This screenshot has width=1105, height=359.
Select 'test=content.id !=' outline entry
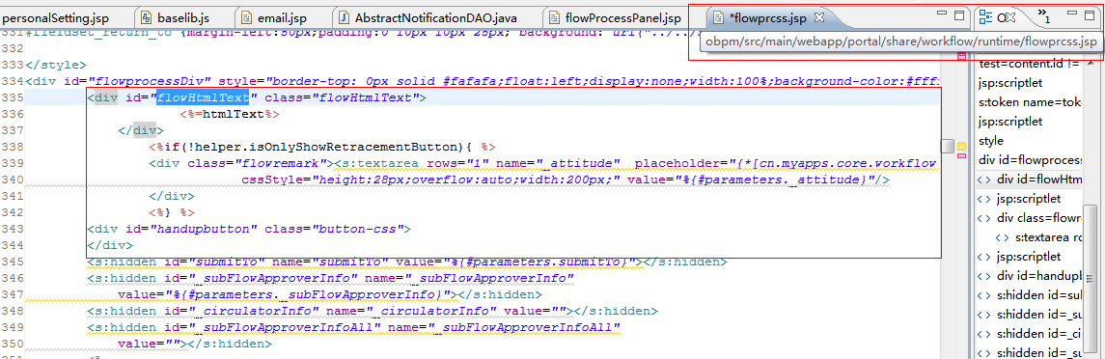click(x=1029, y=65)
